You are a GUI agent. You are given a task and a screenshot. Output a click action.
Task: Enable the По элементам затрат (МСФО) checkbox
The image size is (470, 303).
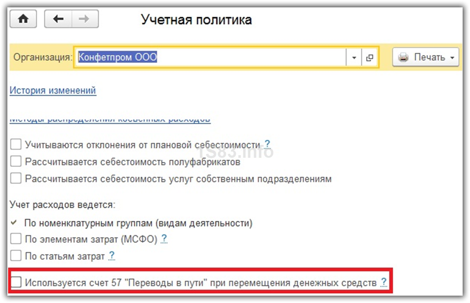coord(16,239)
